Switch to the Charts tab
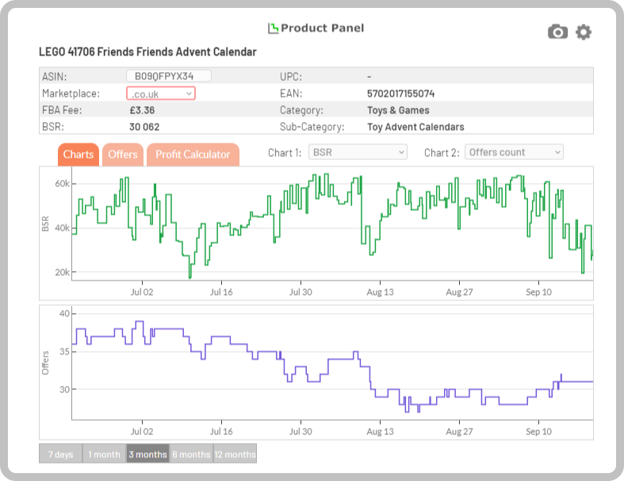The height and width of the screenshot is (481, 624). [x=78, y=155]
